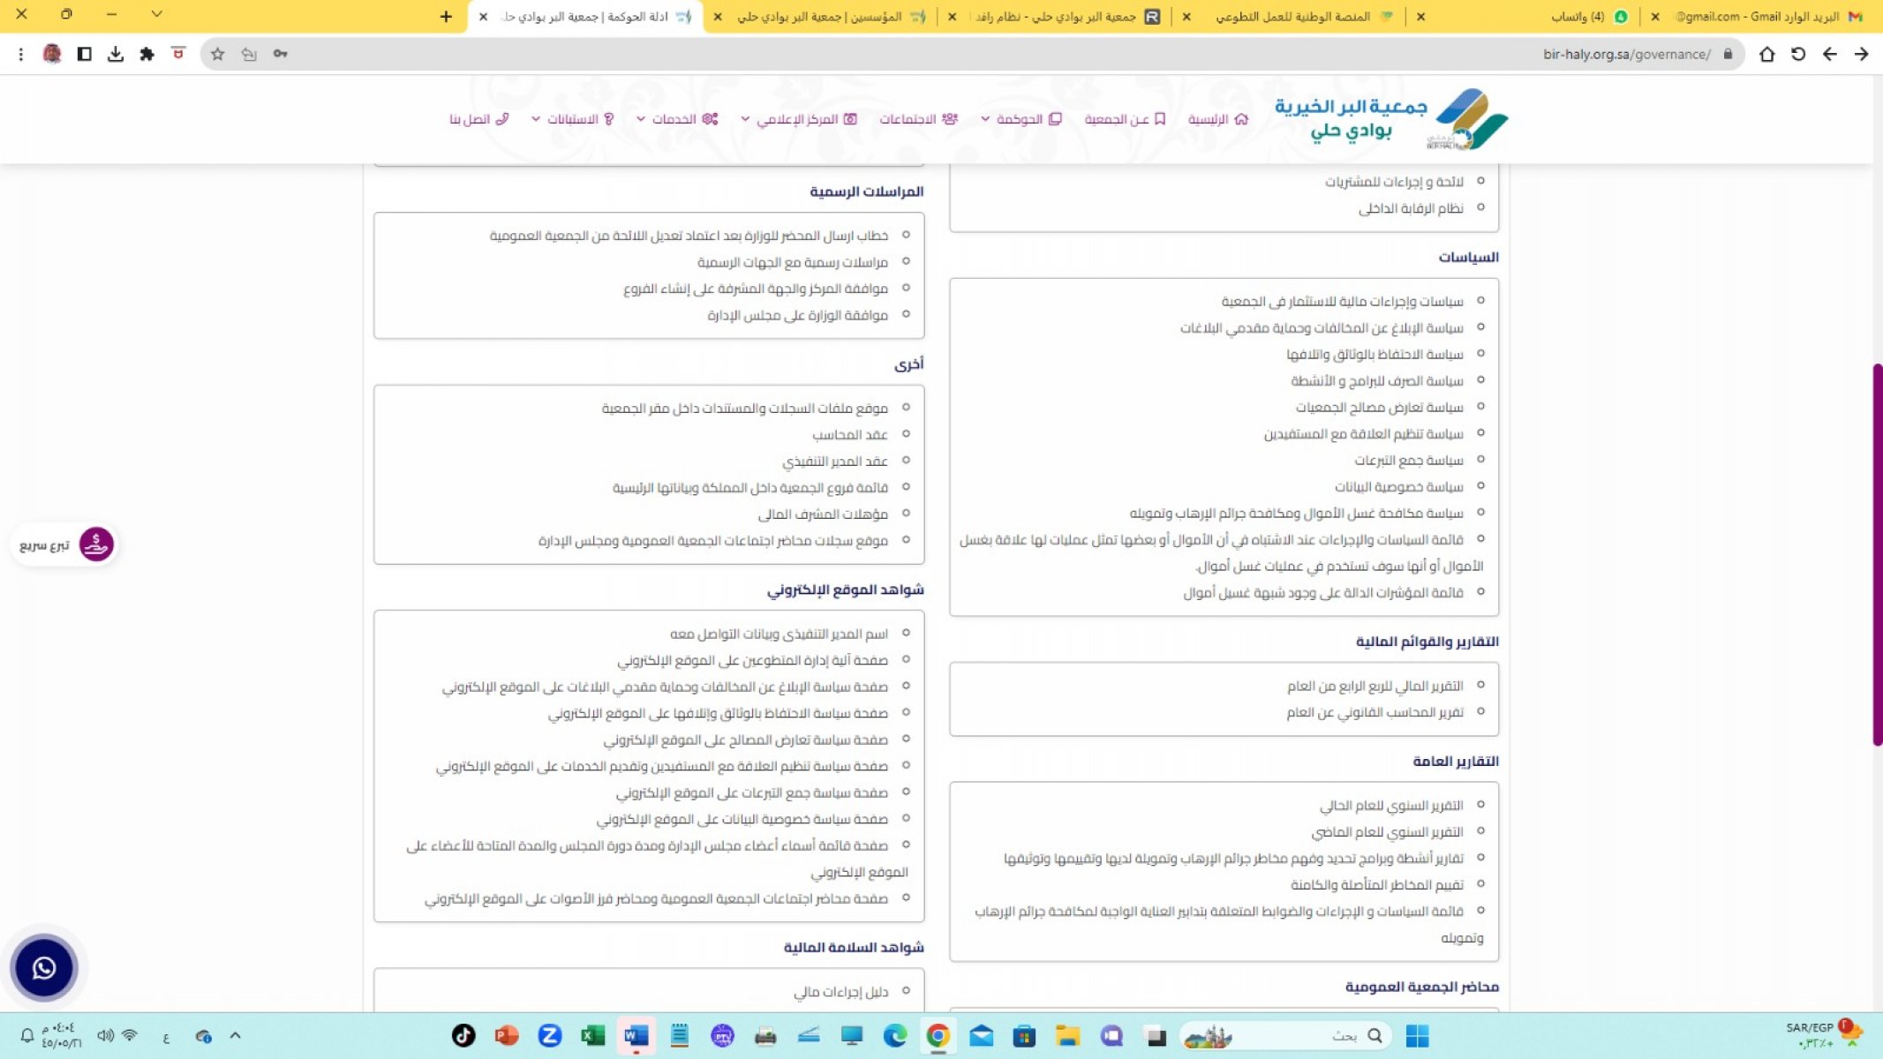Open the الرئيسية nav menu item

pos(1218,119)
